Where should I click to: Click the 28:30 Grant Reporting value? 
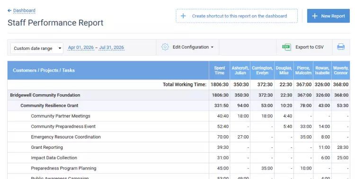pyautogui.click(x=343, y=147)
